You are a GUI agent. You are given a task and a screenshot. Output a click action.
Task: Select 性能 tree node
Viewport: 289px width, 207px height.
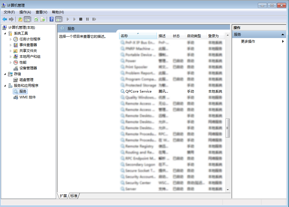pos(23,62)
